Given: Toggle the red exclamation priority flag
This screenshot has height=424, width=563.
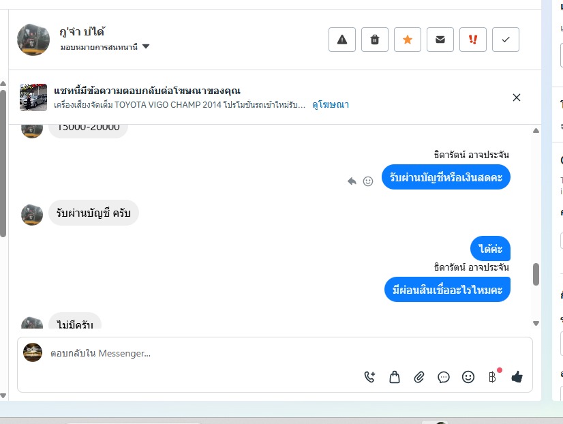Looking at the screenshot, I should 473,40.
